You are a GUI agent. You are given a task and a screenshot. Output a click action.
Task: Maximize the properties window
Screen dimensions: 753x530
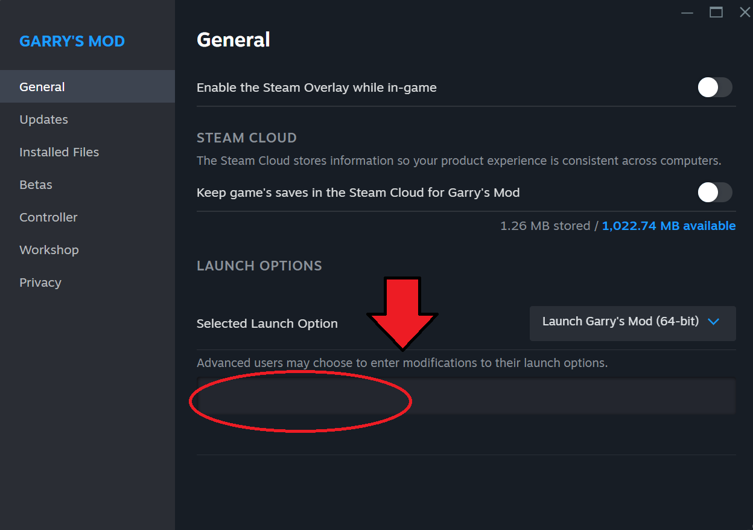click(716, 12)
